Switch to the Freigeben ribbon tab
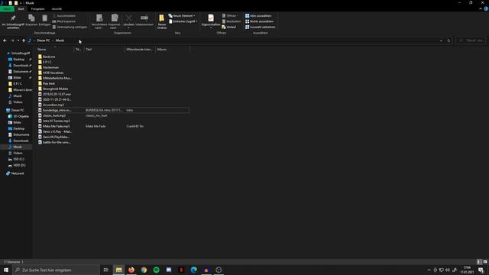The height and width of the screenshot is (275, 489). [x=38, y=8]
